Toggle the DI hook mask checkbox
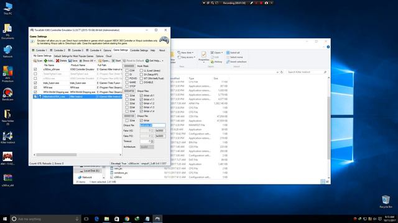The height and width of the screenshot is (223, 398). [x=127, y=74]
